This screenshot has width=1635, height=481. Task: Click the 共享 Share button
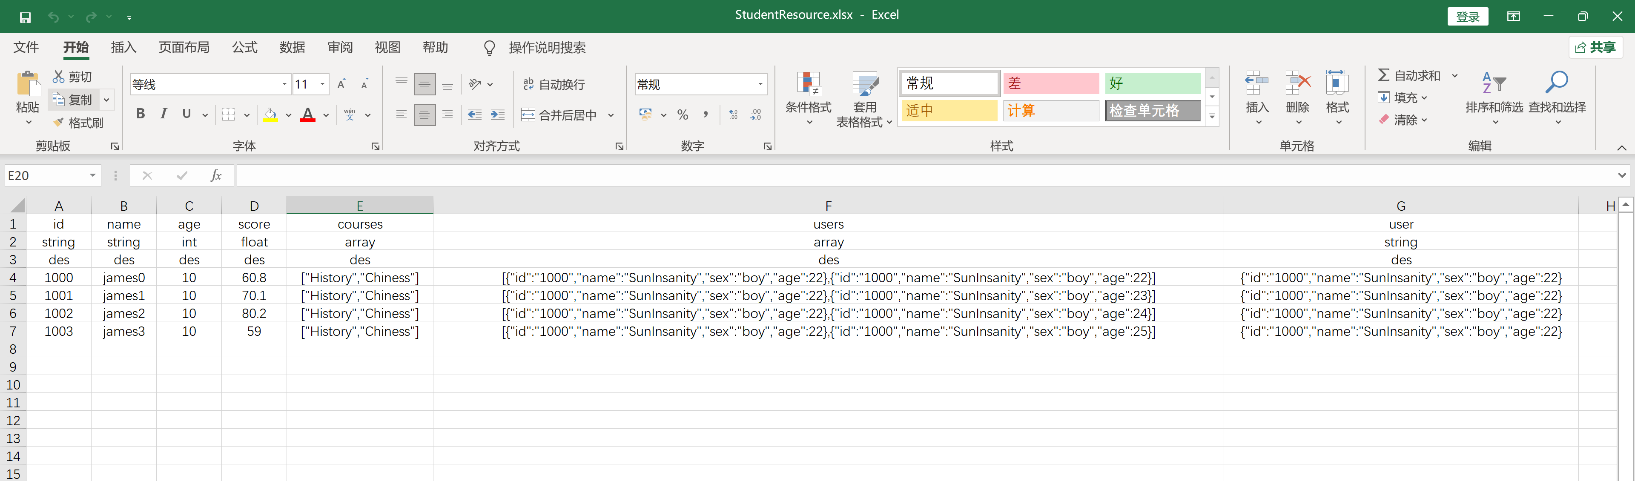pyautogui.click(x=1596, y=48)
